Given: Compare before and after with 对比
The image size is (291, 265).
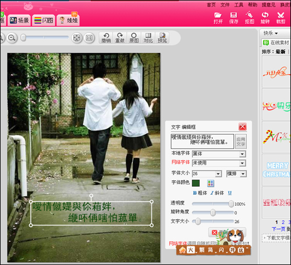Looking at the screenshot, I should point(148,38).
